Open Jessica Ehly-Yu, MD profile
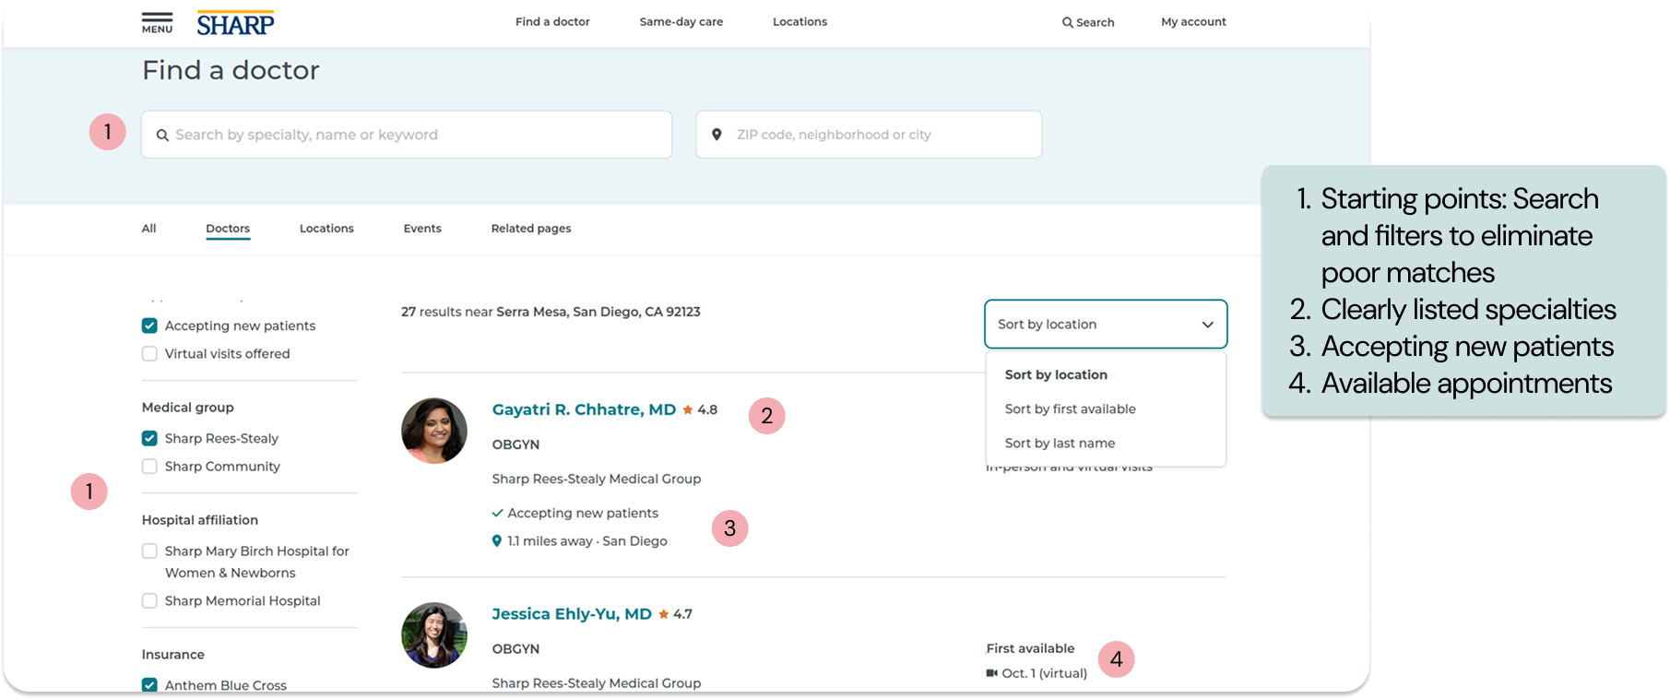The image size is (1670, 699). point(572,614)
